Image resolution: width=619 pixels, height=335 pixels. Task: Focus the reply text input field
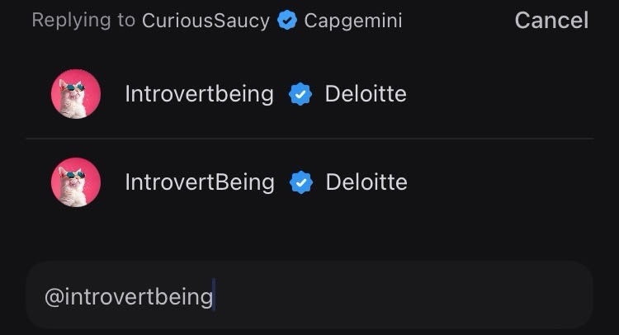coord(309,296)
